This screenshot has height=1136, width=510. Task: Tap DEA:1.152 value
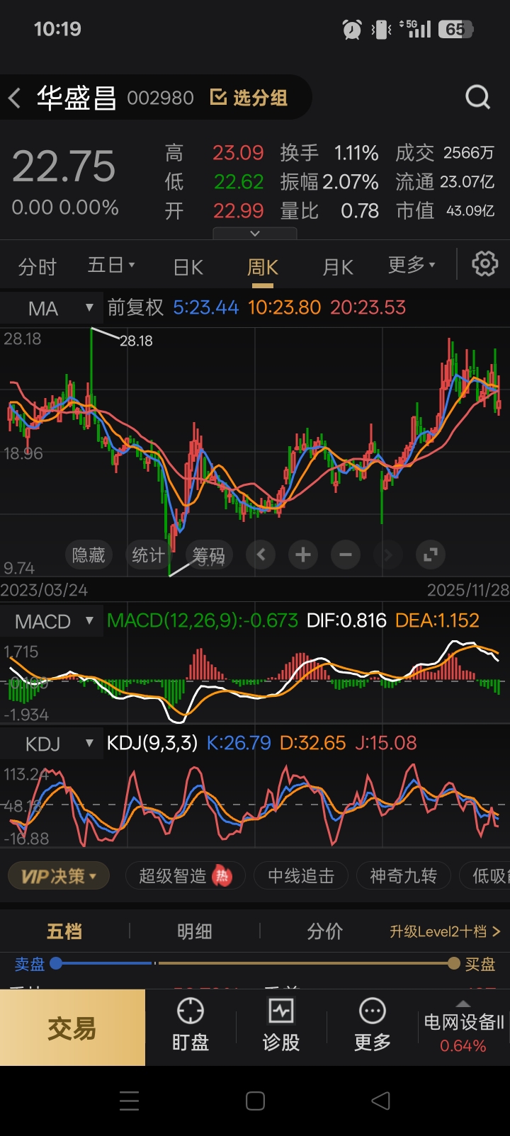tap(437, 620)
